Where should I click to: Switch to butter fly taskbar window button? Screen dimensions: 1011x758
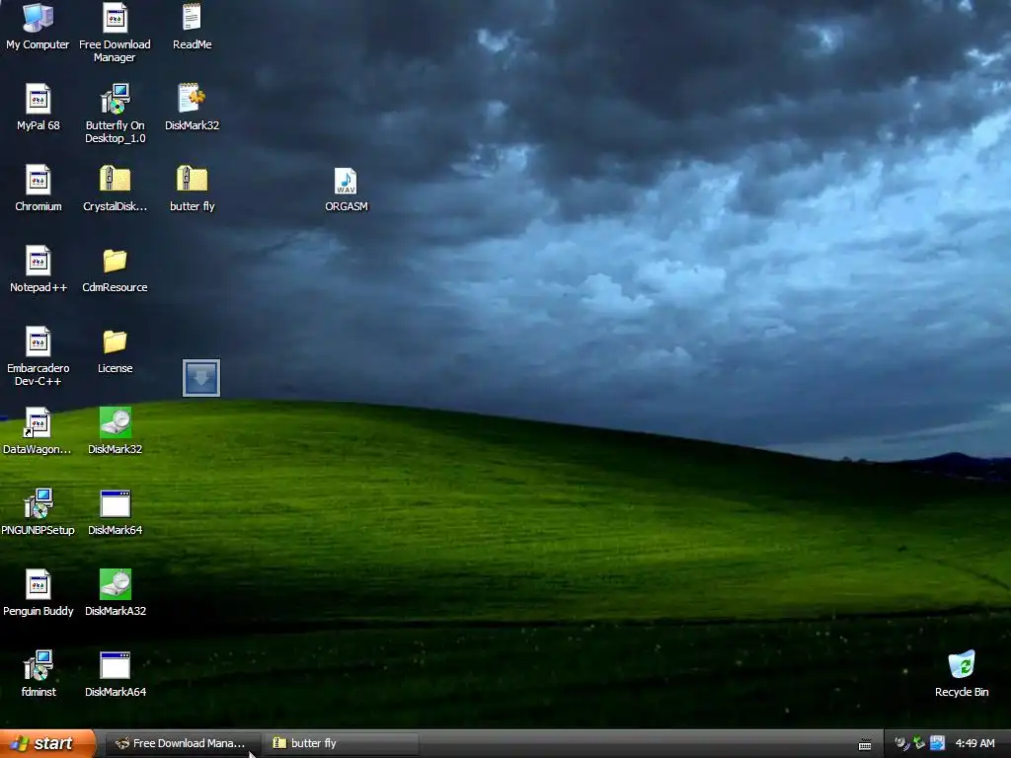pyautogui.click(x=341, y=743)
